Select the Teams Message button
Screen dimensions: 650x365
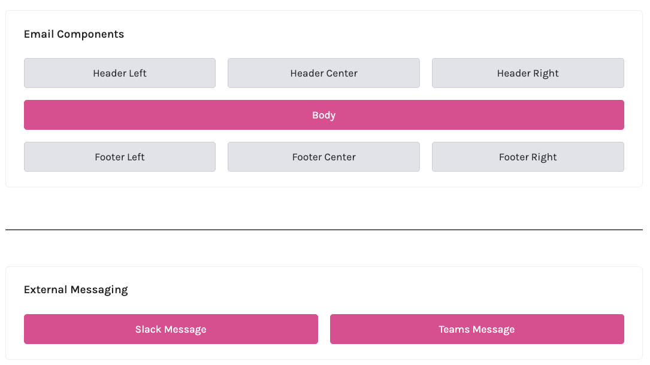(477, 329)
